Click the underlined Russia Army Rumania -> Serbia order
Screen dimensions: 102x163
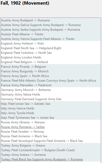(x=23, y=127)
